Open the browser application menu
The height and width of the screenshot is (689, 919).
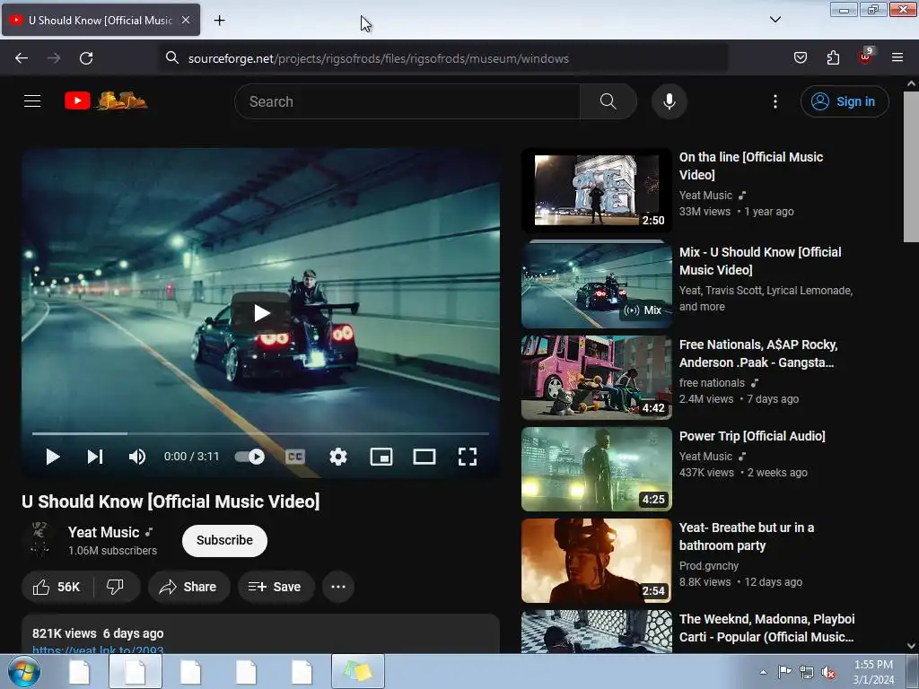point(897,57)
